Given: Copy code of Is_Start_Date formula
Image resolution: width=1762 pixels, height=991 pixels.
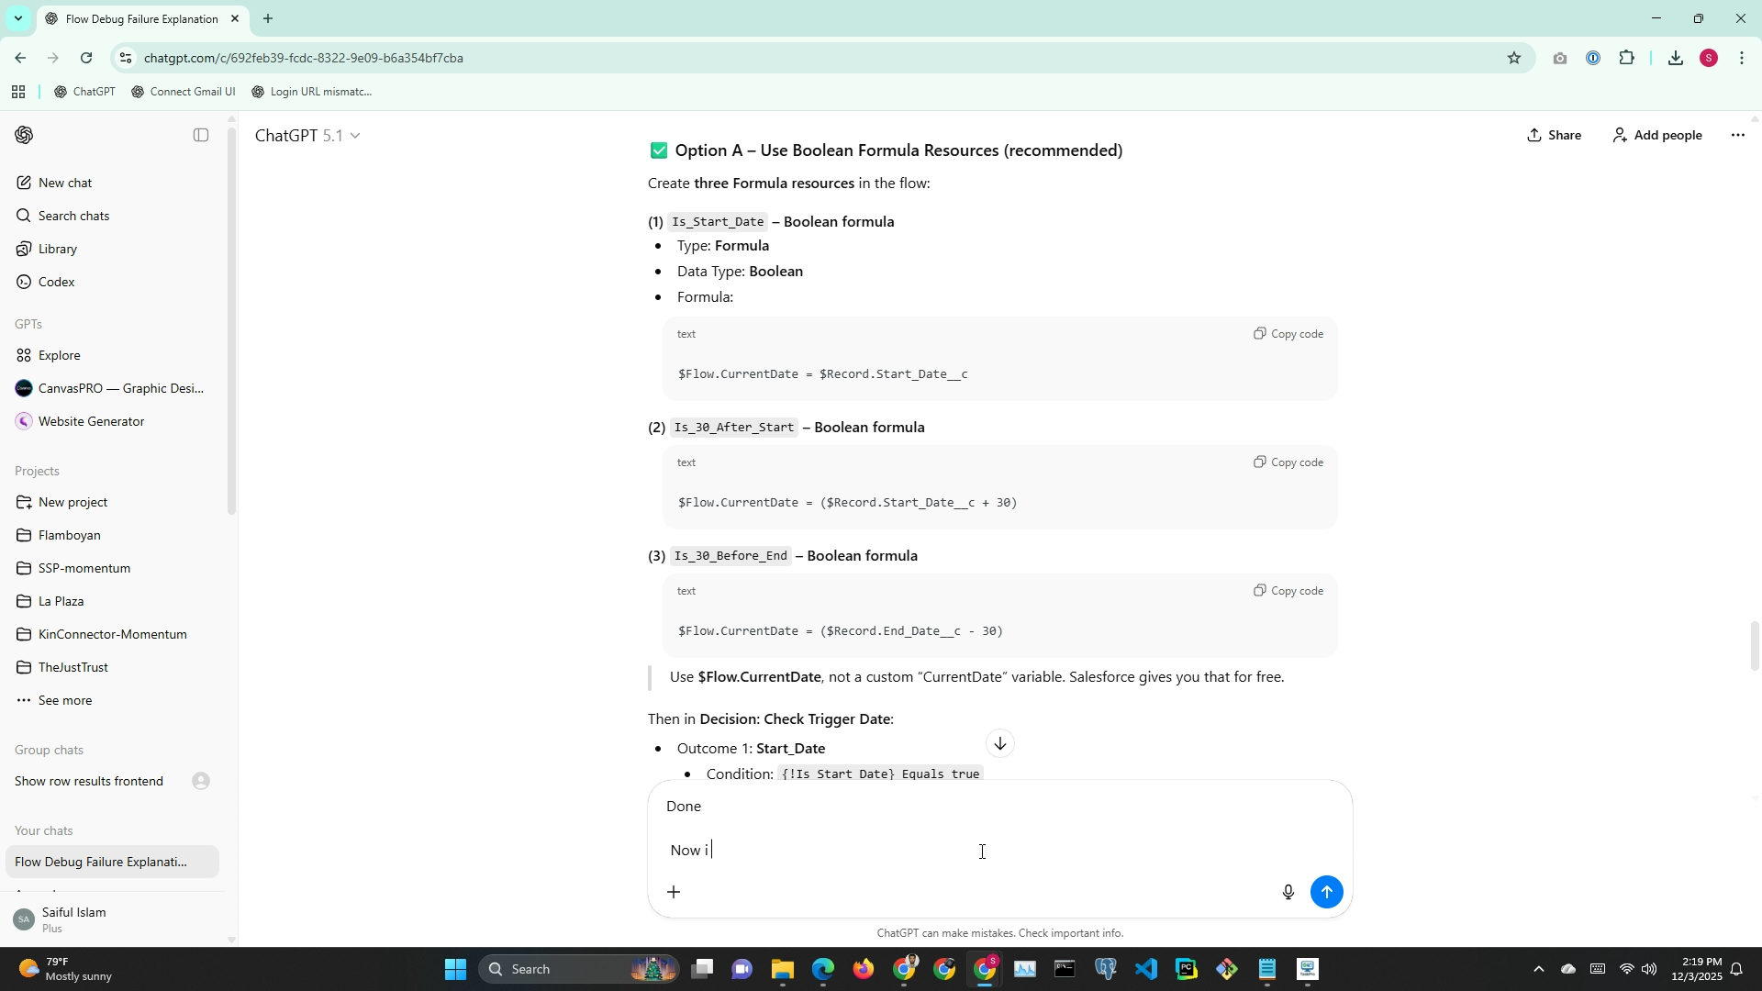Looking at the screenshot, I should coord(1288,334).
